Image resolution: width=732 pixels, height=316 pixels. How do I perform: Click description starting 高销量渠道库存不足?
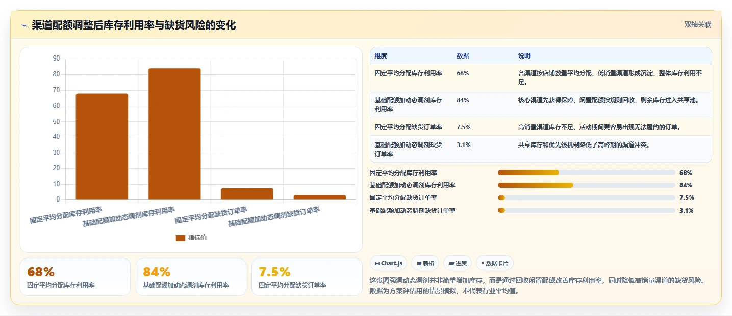[x=599, y=127]
